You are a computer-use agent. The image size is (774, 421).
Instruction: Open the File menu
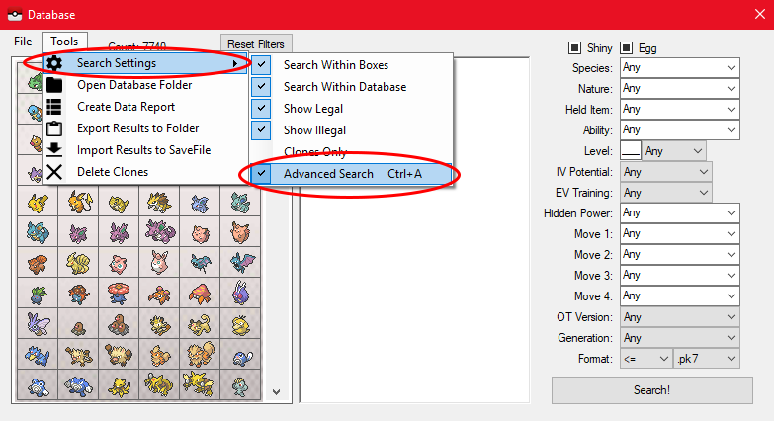23,42
